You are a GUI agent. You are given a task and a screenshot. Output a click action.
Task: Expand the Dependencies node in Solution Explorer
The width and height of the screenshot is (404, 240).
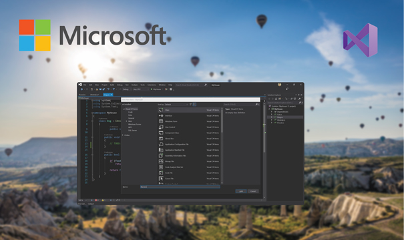pyautogui.click(x=272, y=111)
